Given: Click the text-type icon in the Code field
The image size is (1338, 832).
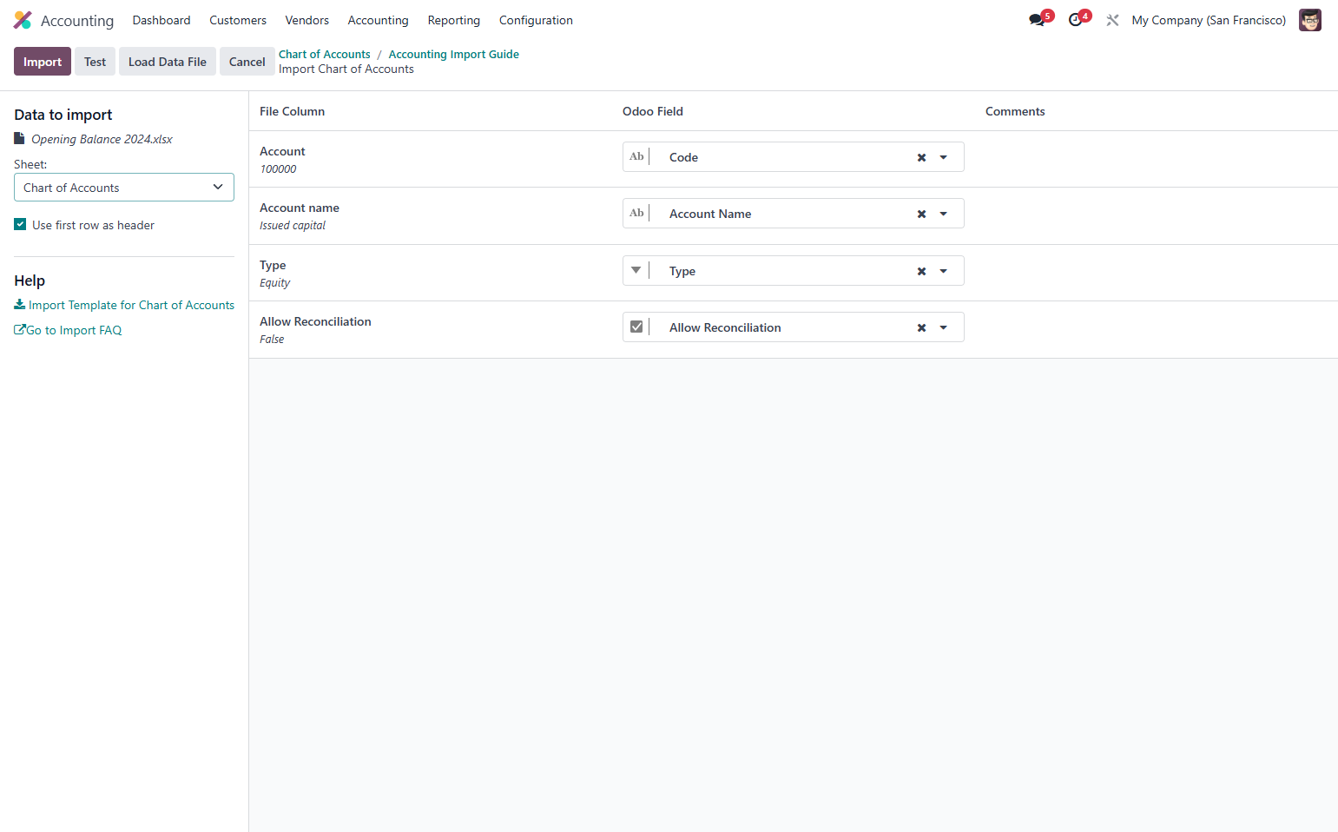Looking at the screenshot, I should (636, 157).
